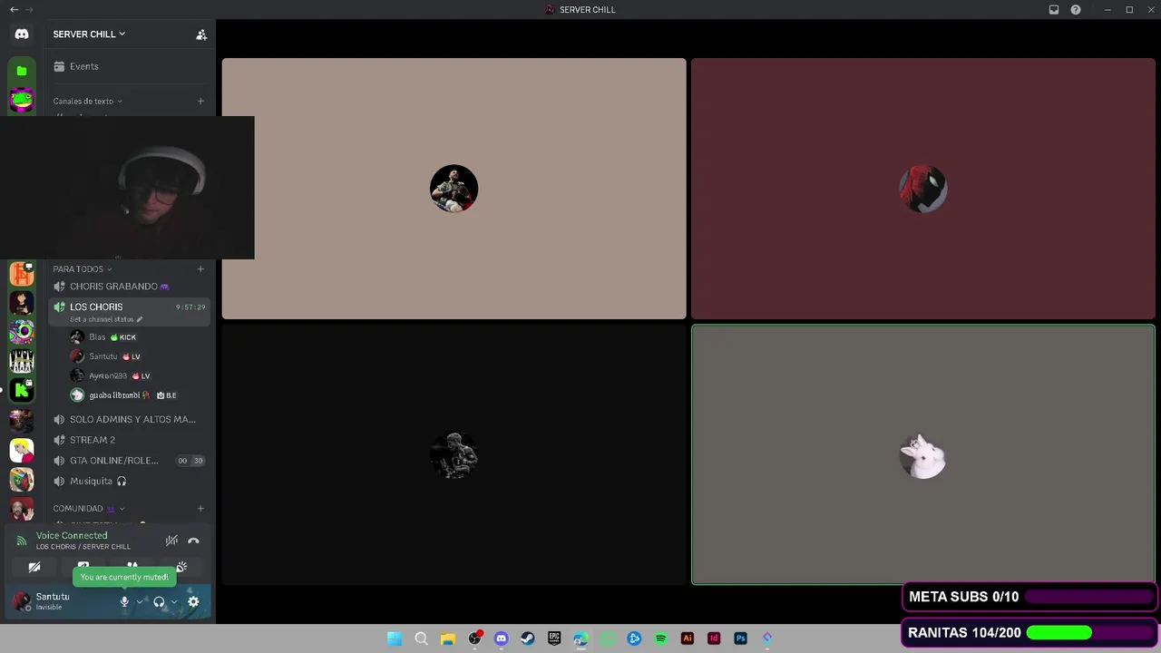Join the Musiquita voice channel
The height and width of the screenshot is (653, 1161).
(x=129, y=482)
